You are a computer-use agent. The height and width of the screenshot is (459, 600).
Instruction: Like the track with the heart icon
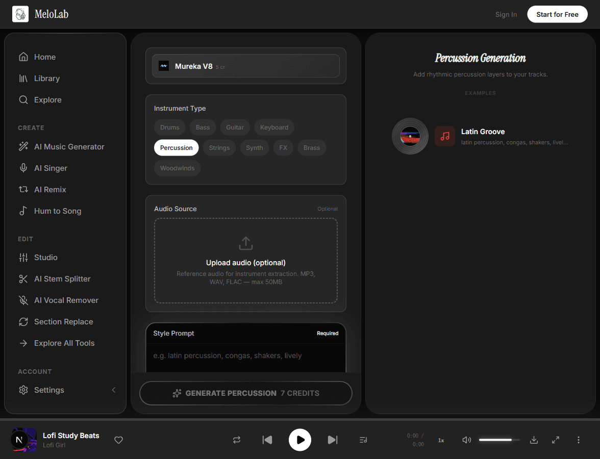(118, 440)
